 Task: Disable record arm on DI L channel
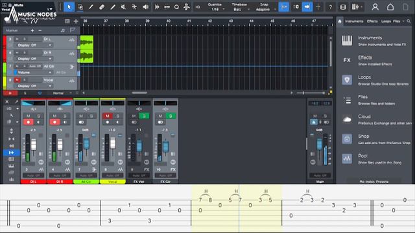tap(29, 122)
